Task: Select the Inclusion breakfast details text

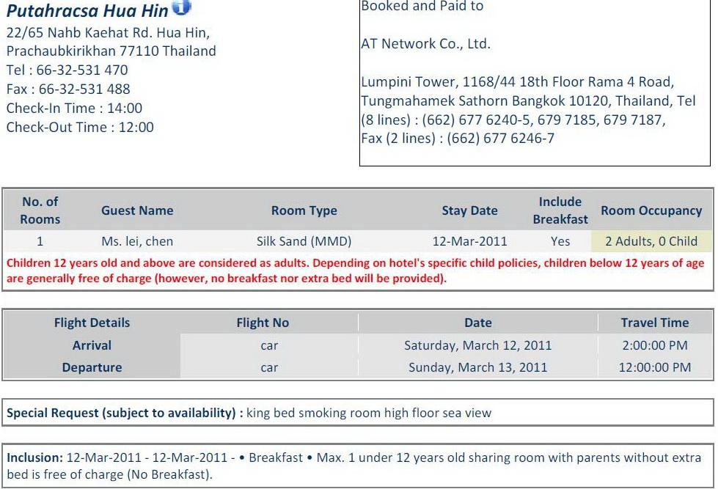Action: 354,466
